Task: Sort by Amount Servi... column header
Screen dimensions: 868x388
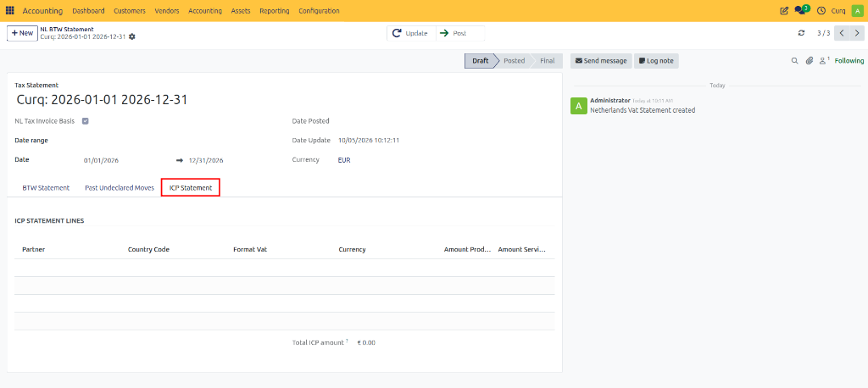Action: pos(522,250)
